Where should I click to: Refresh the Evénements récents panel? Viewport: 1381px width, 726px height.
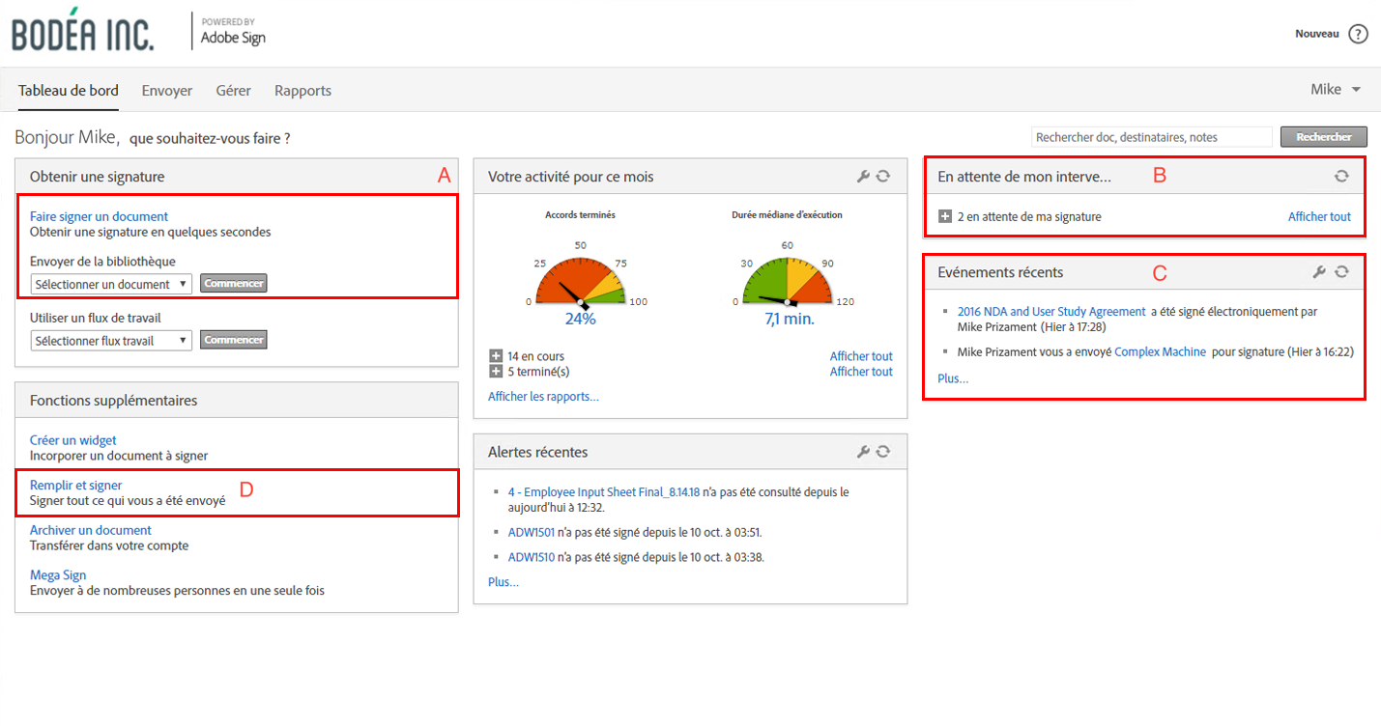(1341, 272)
